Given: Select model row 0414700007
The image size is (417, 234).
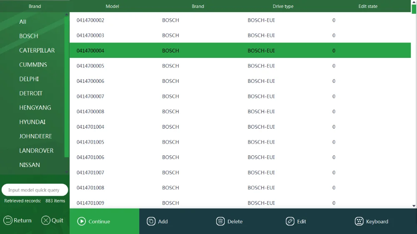Looking at the screenshot, I should (x=240, y=97).
